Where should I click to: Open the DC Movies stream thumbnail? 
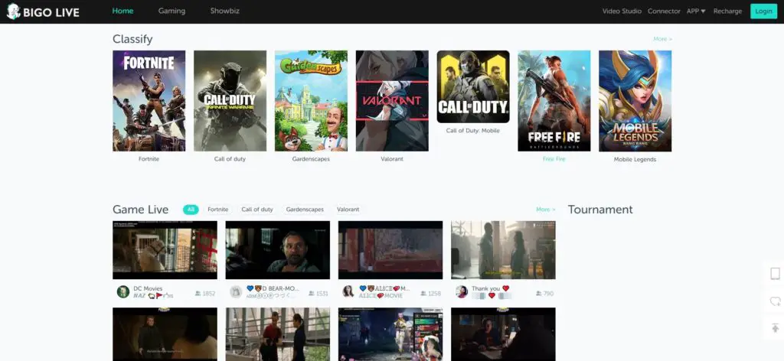(165, 250)
